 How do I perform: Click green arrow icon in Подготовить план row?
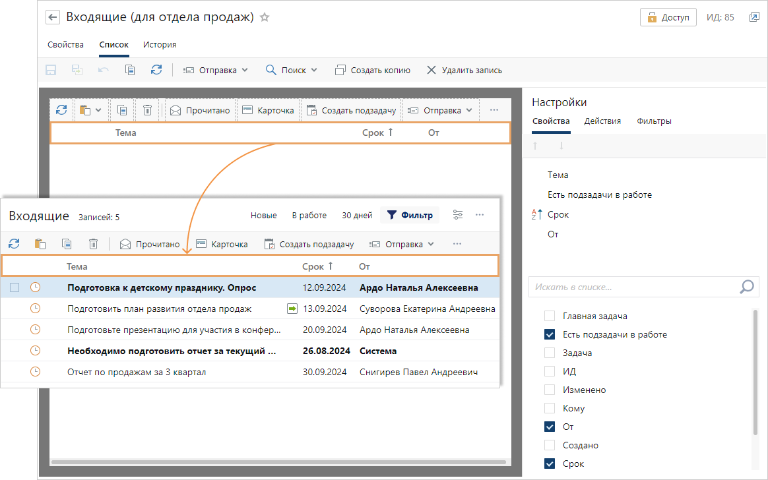292,309
